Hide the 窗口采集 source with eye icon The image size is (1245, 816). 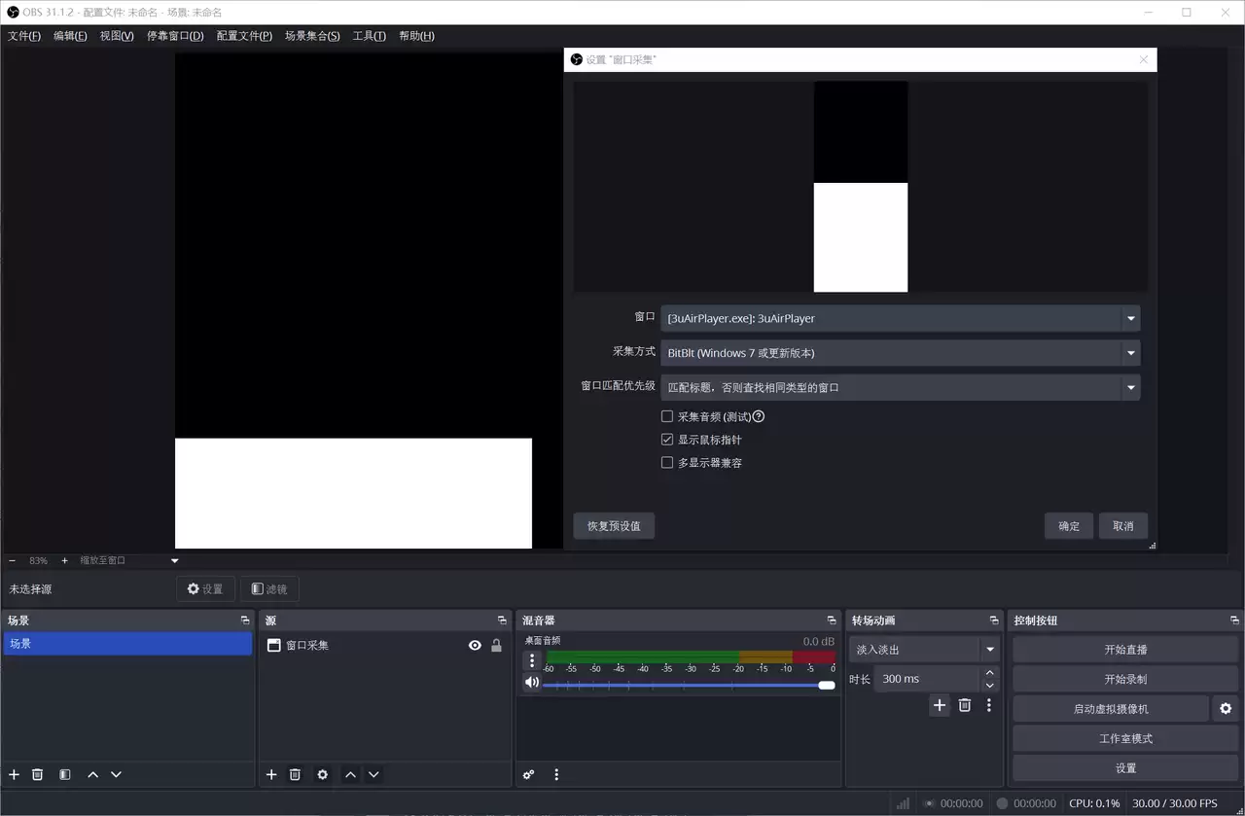[x=475, y=645]
